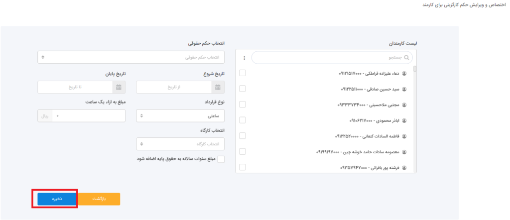Screen dimensions: 510x220
Task: Focus the جستجو employee search field
Action: [x=329, y=58]
